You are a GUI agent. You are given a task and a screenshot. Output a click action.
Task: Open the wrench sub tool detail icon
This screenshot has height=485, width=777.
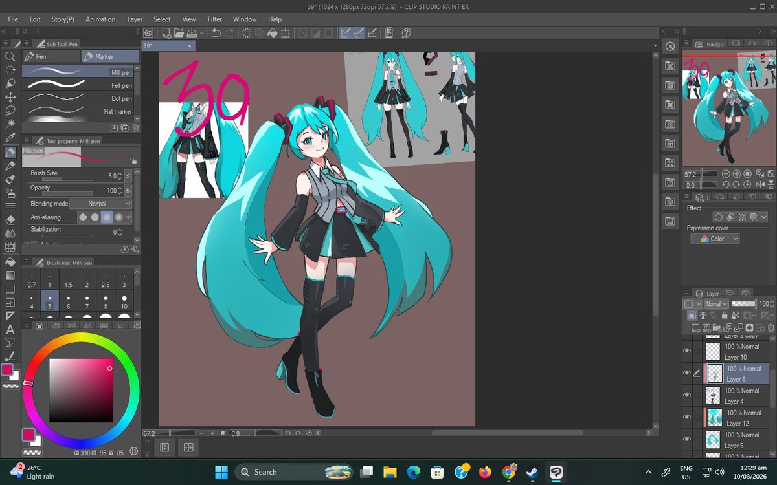pos(135,249)
